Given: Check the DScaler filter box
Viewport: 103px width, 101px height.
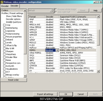Looking at the screenshot, I should (4, 57).
